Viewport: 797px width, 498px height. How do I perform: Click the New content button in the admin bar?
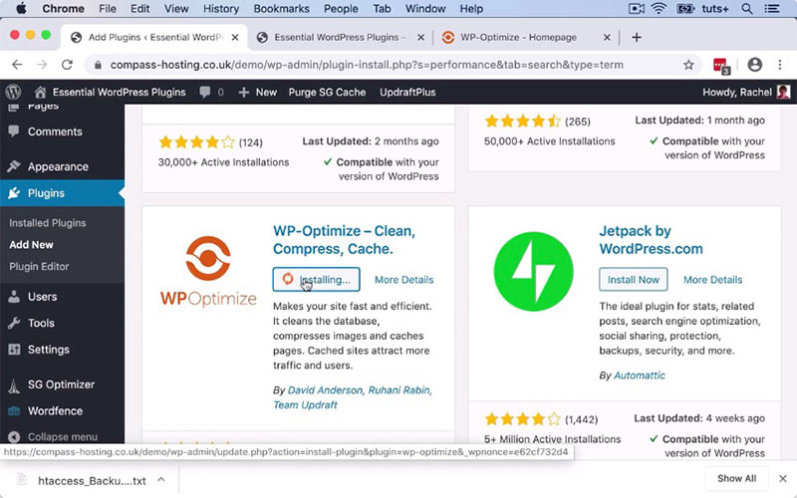(x=258, y=92)
